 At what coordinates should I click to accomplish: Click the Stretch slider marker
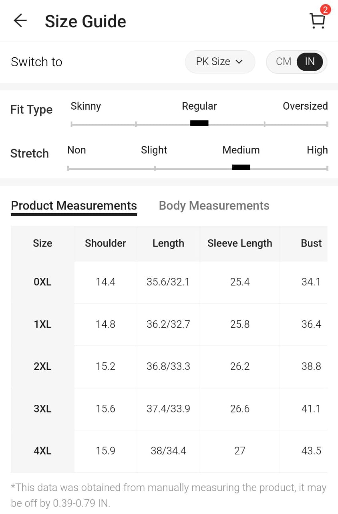241,167
